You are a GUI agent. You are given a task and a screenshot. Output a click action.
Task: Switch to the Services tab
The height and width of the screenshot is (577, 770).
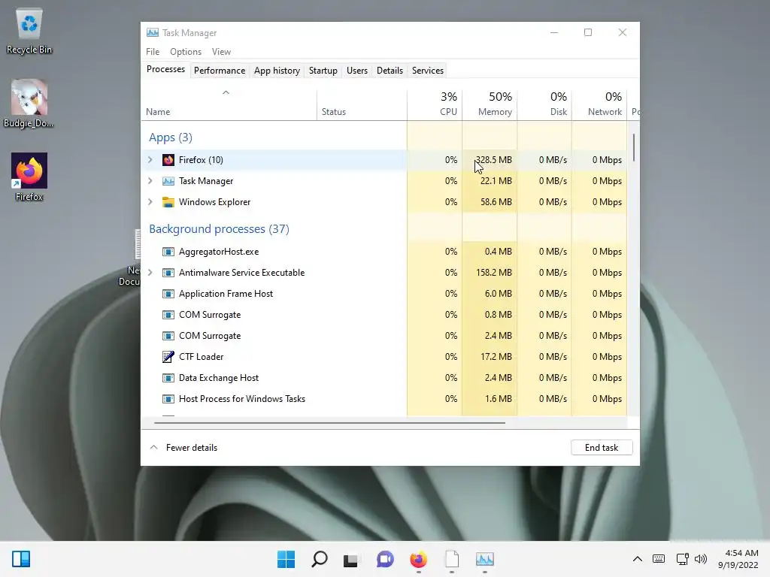click(428, 71)
